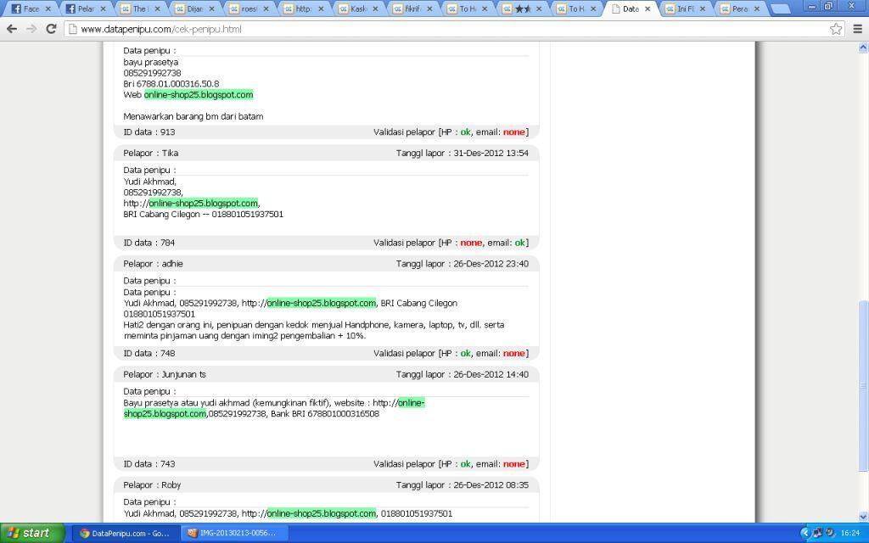The image size is (869, 543).
Task: Close the Pera tab
Action: (756, 8)
